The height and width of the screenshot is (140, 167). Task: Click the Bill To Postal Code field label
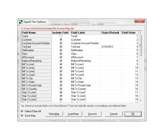click(85, 85)
